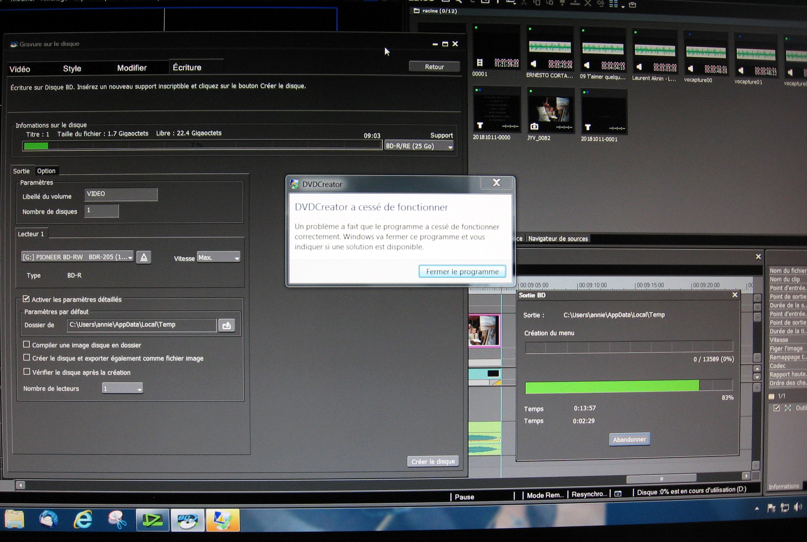Switch to the EDIUS taskbar icon
The width and height of the screenshot is (807, 542).
click(152, 520)
